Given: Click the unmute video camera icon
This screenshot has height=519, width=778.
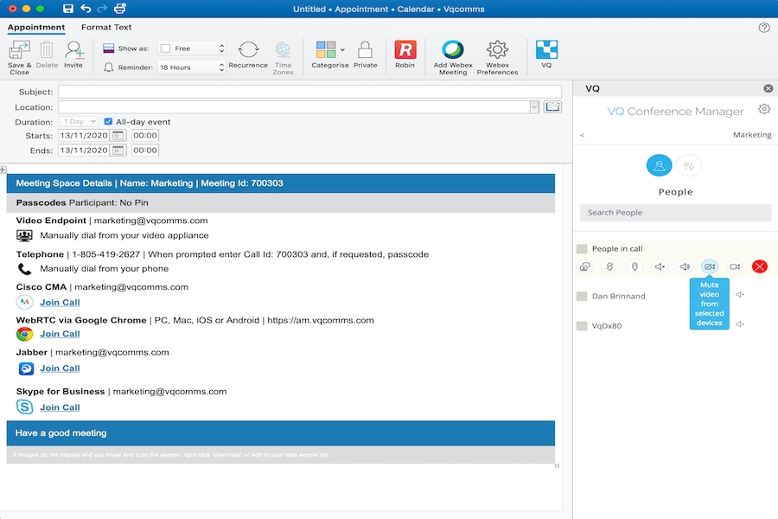Looking at the screenshot, I should pos(734,266).
